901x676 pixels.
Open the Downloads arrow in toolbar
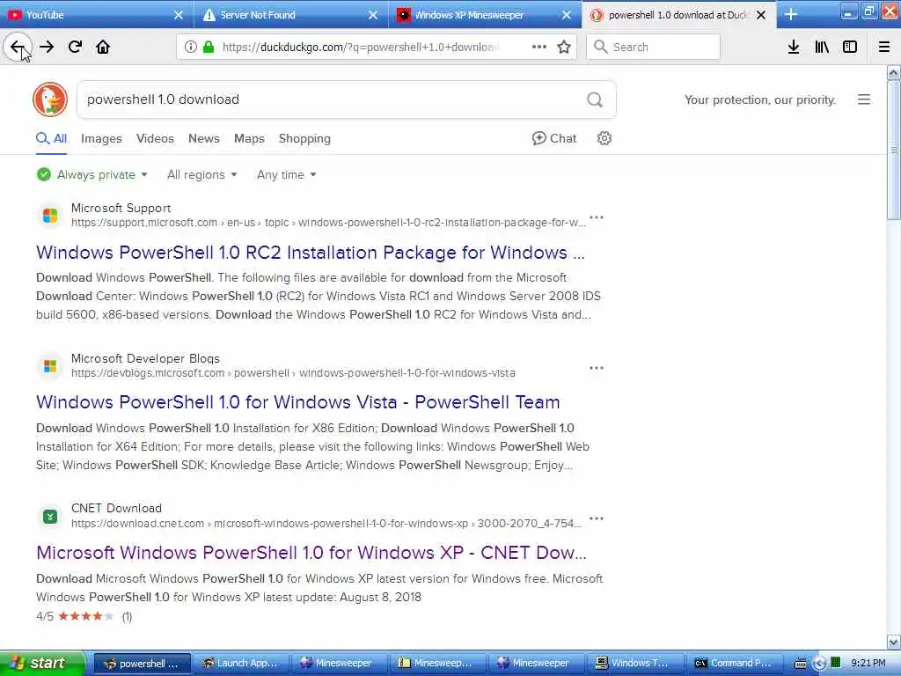[794, 47]
